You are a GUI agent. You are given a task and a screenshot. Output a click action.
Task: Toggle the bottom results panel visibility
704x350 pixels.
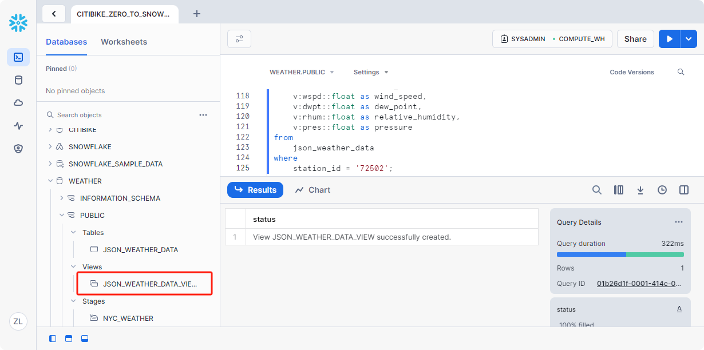[x=85, y=339]
